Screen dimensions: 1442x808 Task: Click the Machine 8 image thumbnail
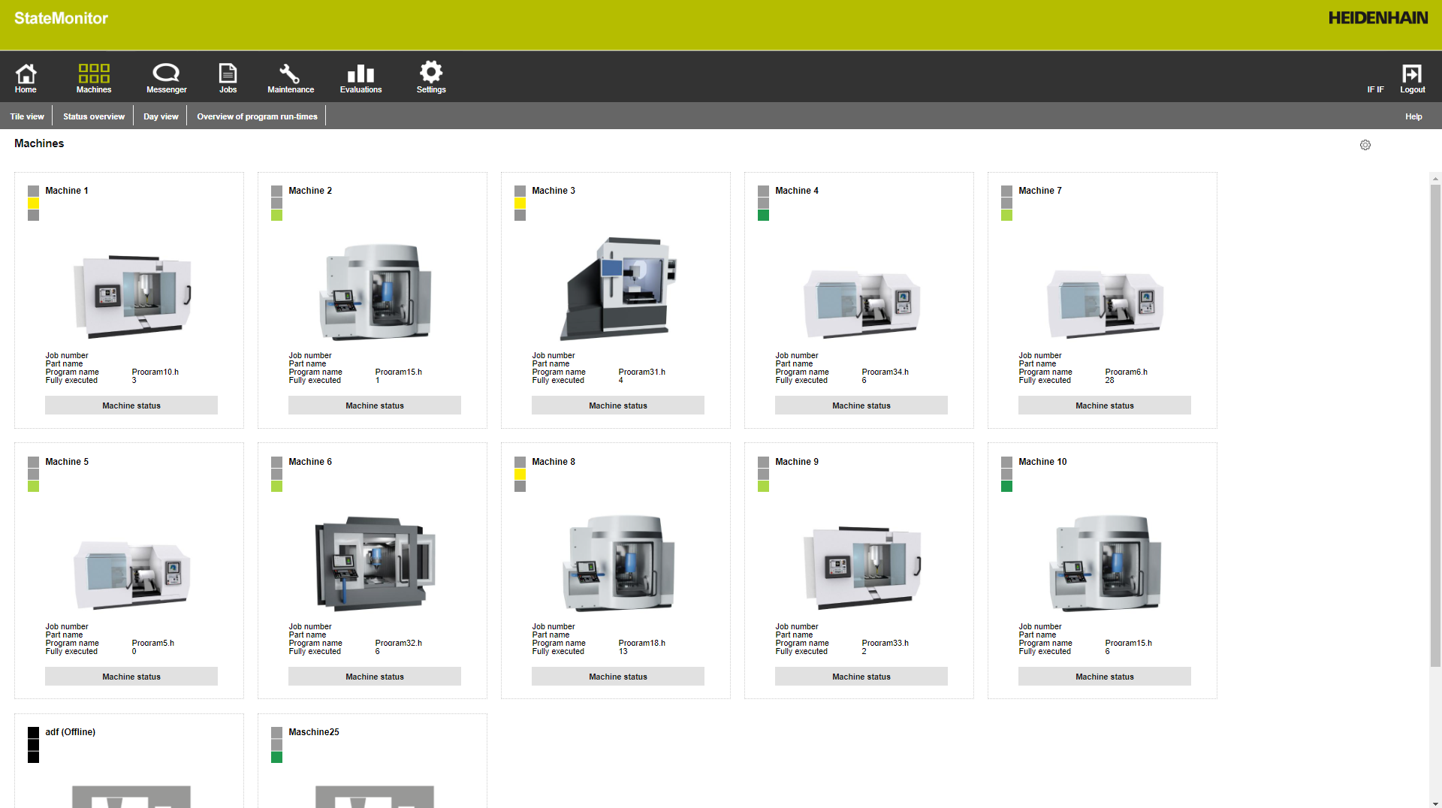coord(618,562)
